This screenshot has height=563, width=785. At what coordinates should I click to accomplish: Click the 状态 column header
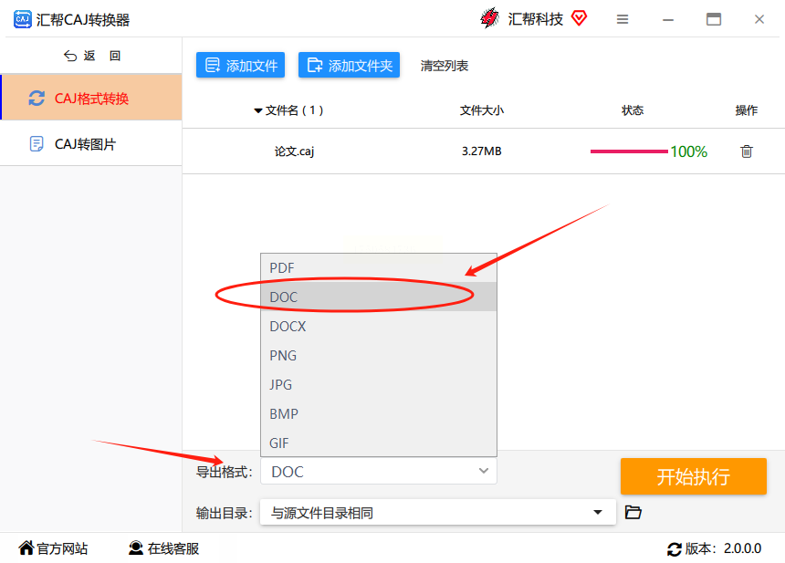[633, 110]
